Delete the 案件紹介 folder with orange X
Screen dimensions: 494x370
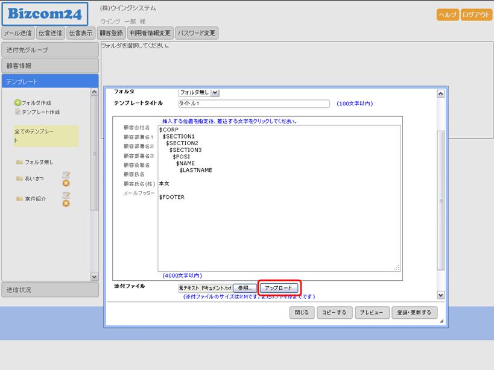pyautogui.click(x=66, y=204)
